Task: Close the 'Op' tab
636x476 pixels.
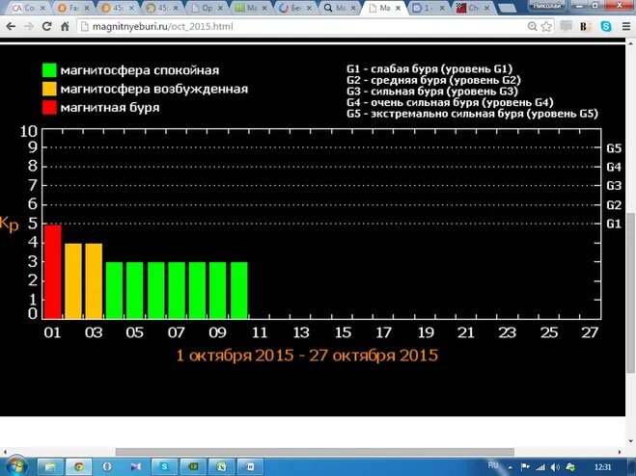Action: point(220,8)
